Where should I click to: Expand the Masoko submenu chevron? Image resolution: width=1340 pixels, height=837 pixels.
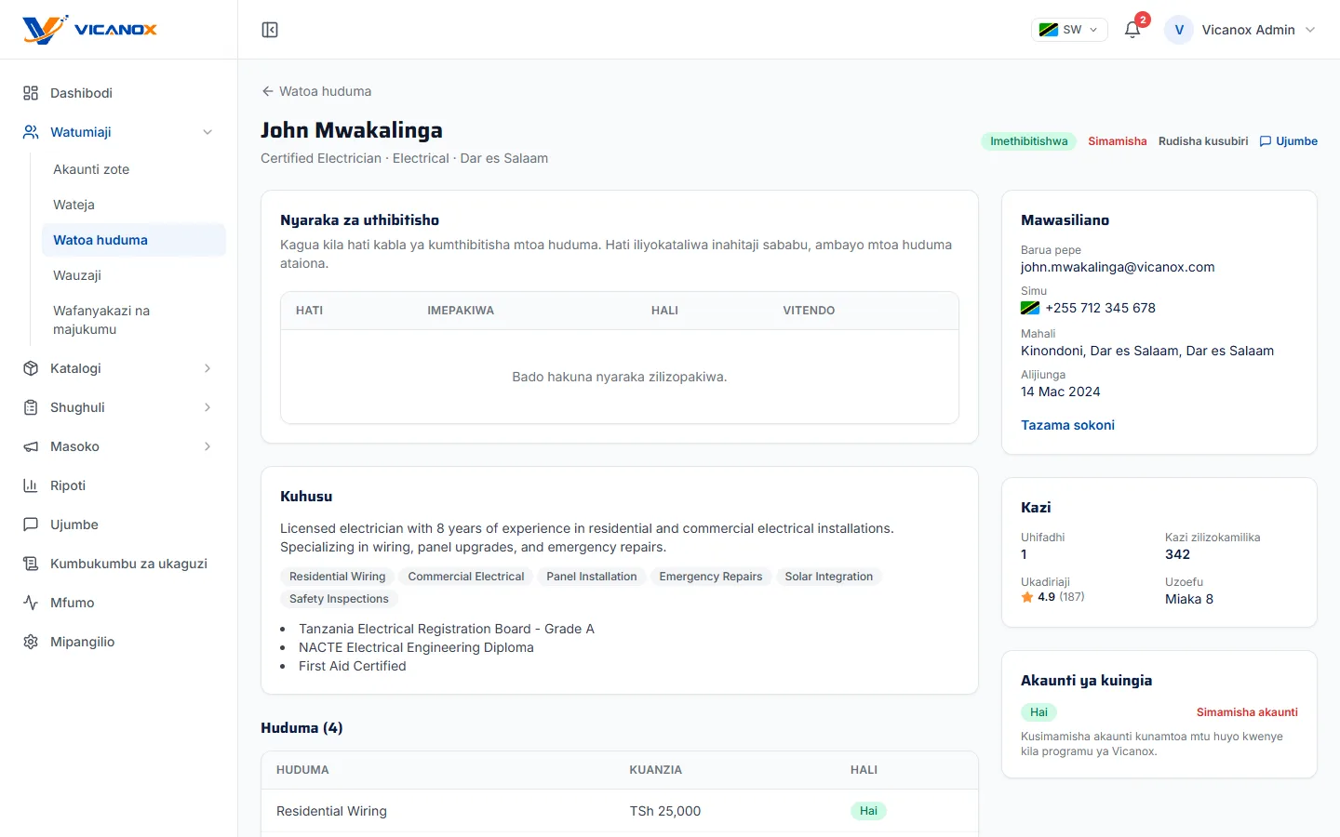[x=208, y=446]
